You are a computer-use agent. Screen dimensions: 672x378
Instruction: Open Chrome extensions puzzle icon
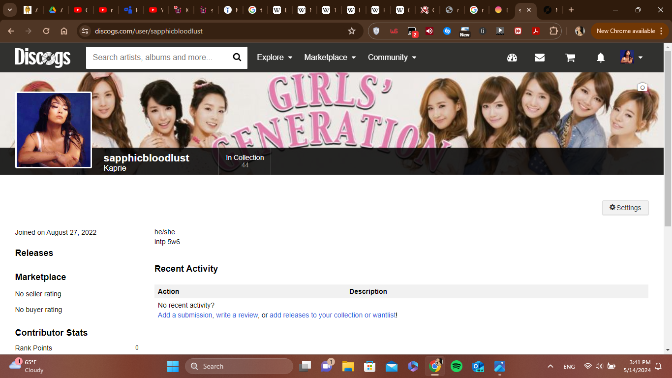[553, 31]
